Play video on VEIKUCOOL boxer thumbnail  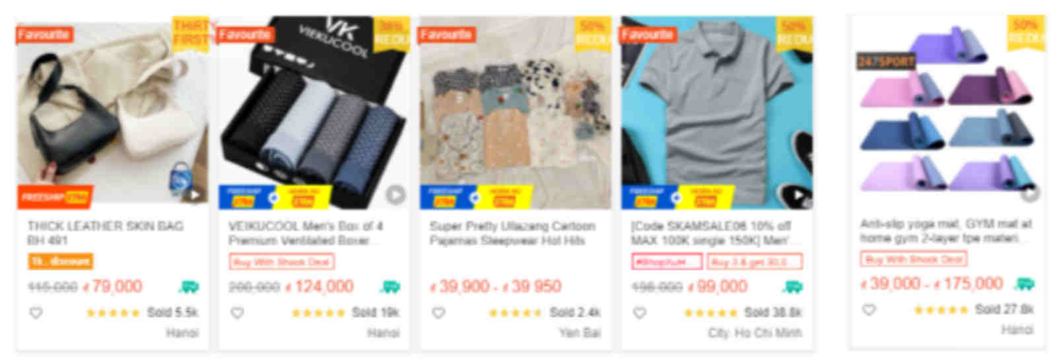(x=395, y=195)
